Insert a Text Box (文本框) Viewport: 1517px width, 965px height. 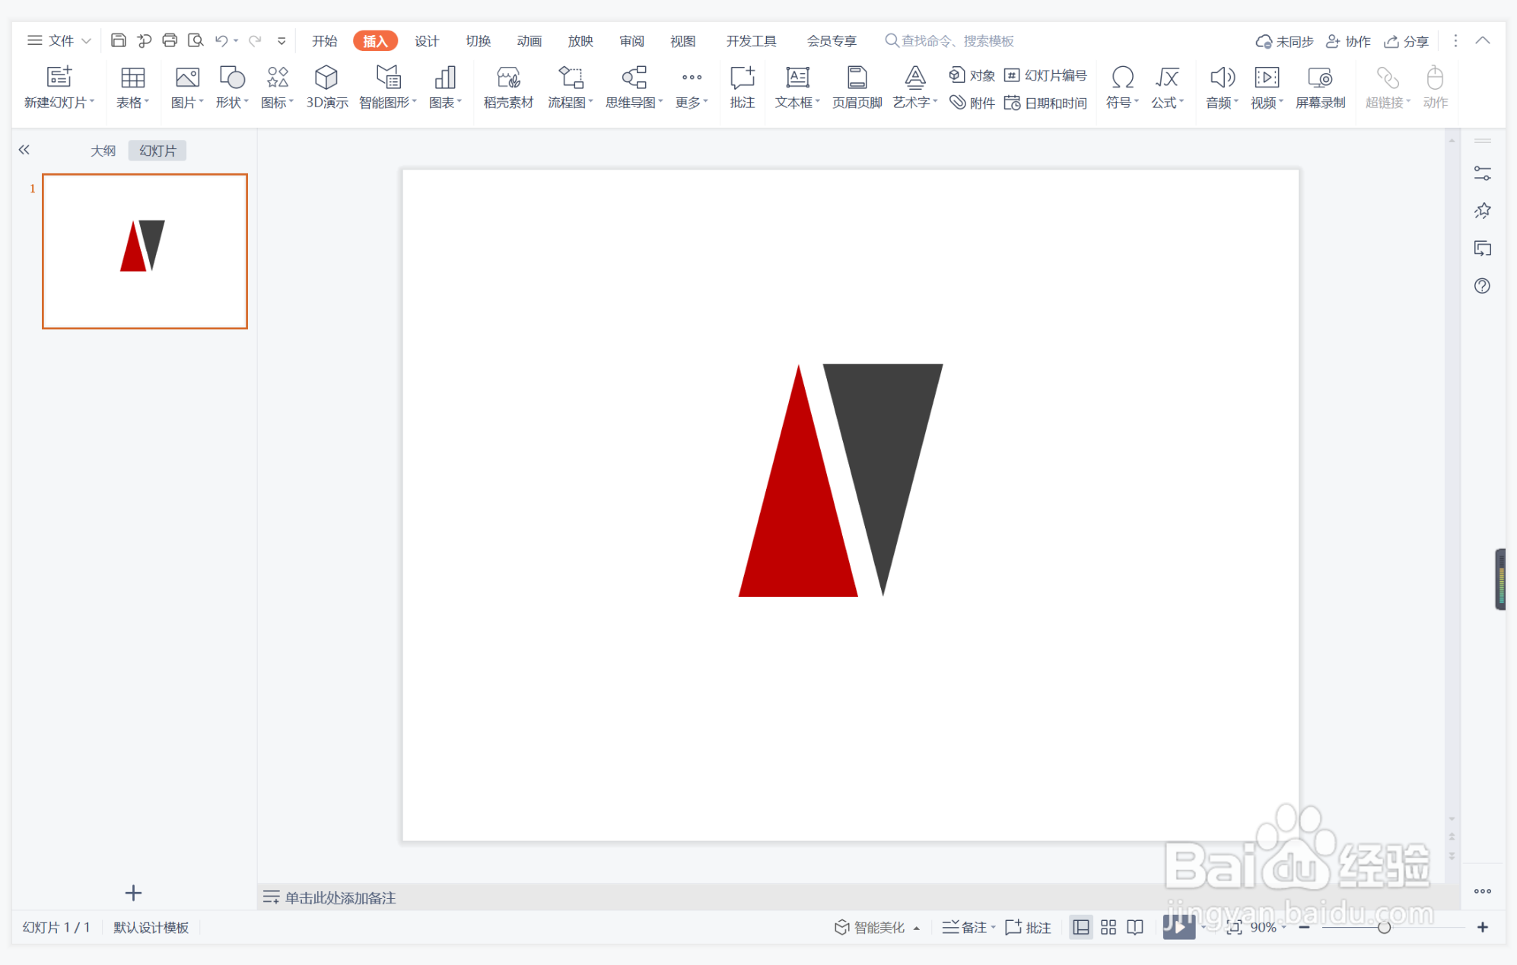(x=797, y=87)
